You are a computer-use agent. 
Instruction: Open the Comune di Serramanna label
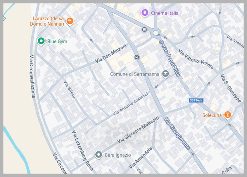135,74
